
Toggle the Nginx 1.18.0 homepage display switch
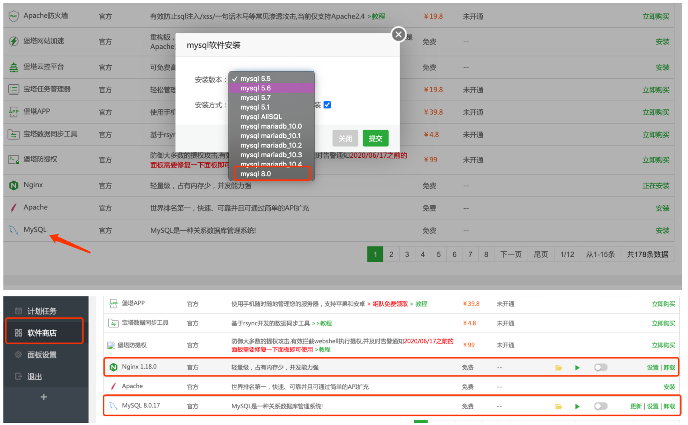[601, 367]
